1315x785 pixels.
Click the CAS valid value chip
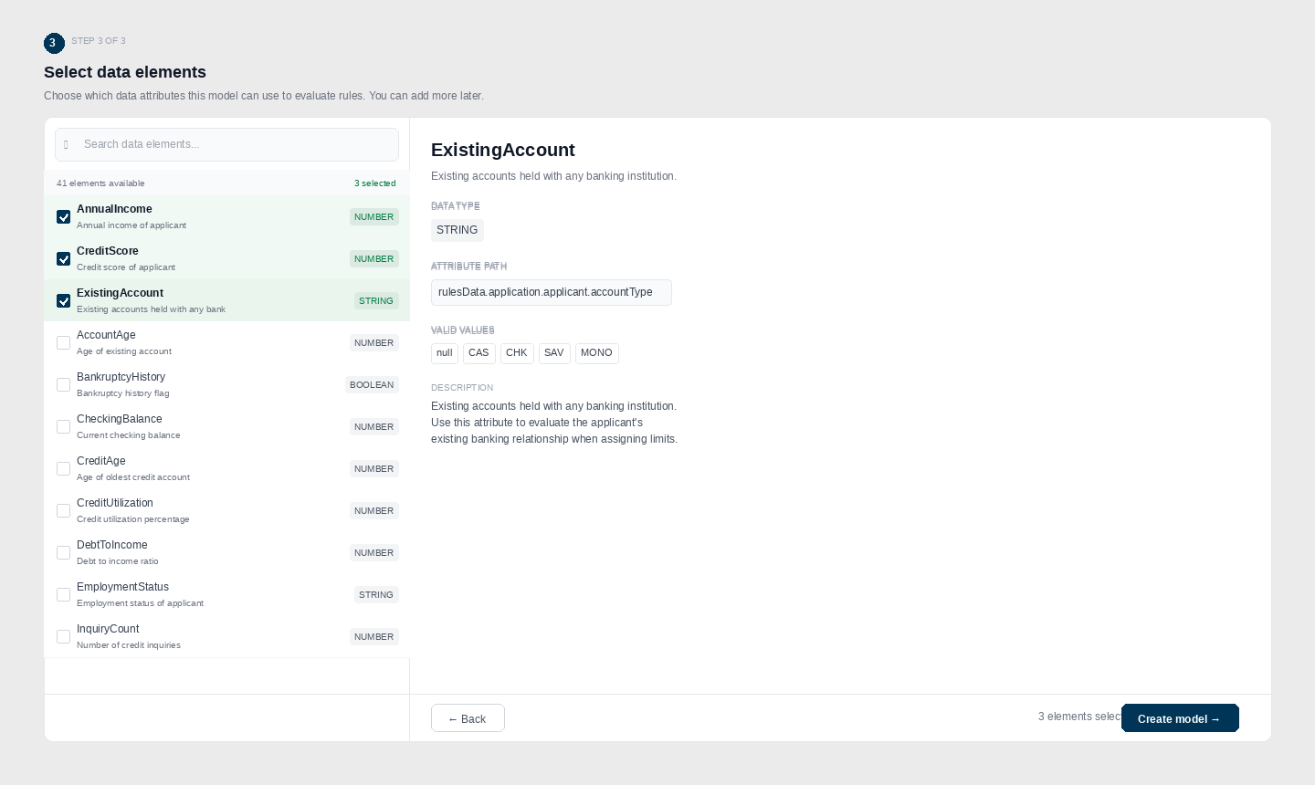479,353
